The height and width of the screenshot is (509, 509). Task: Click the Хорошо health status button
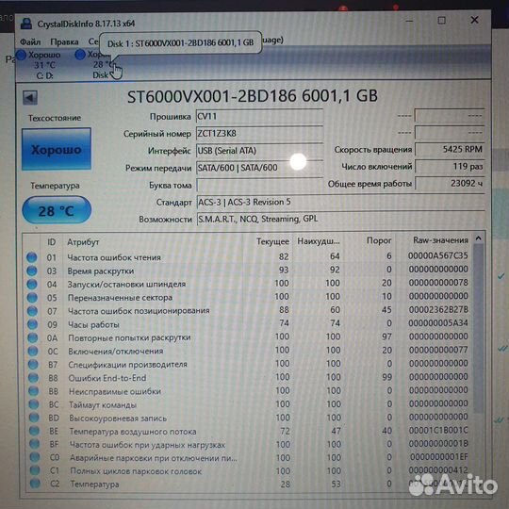pyautogui.click(x=57, y=149)
